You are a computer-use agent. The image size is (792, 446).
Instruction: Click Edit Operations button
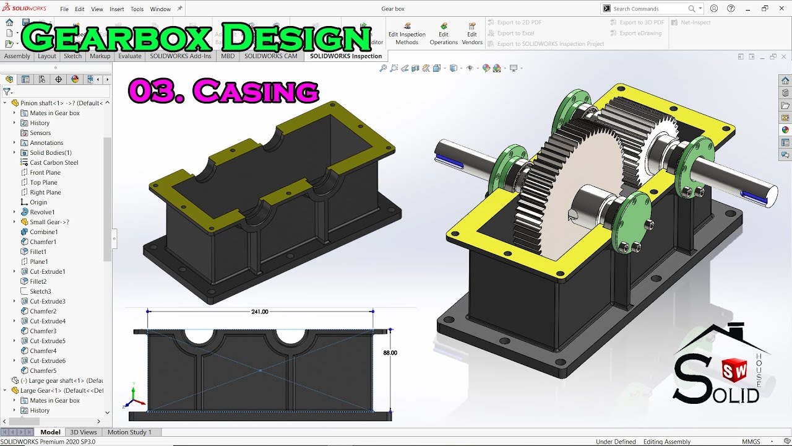click(x=444, y=34)
